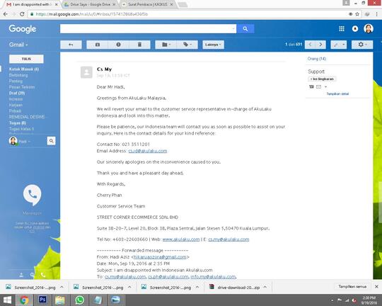Switch to Surat Pembaca KASKUS tab
The width and height of the screenshot is (382, 306).
click(148, 4)
